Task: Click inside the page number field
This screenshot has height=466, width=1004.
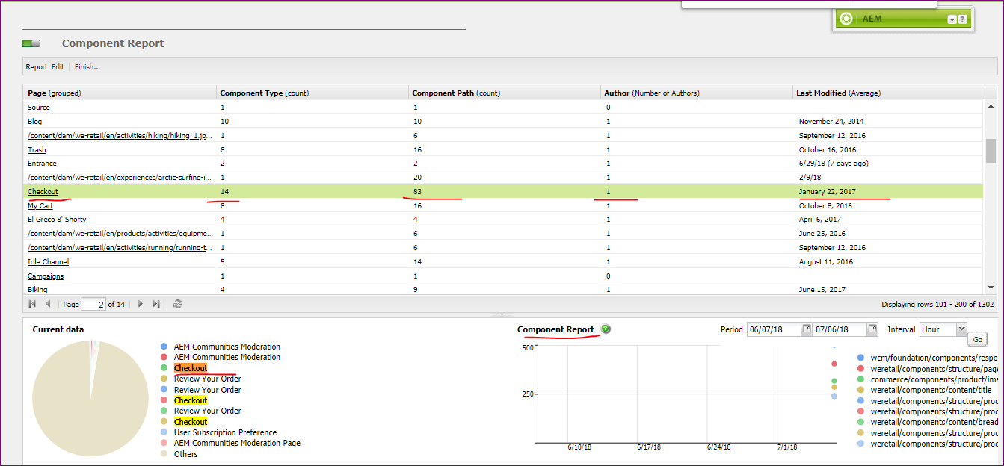Action: 93,304
